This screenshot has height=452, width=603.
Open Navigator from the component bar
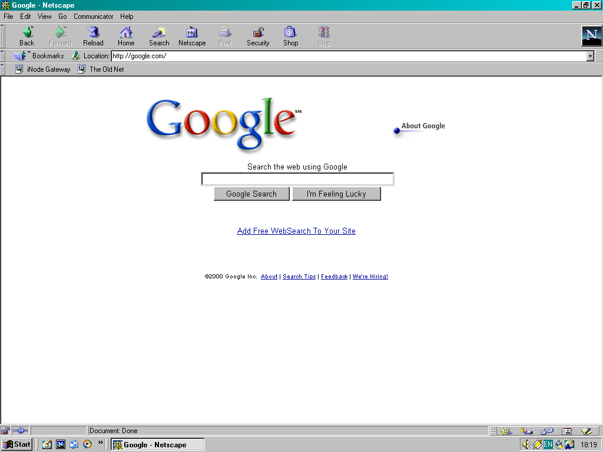point(506,431)
